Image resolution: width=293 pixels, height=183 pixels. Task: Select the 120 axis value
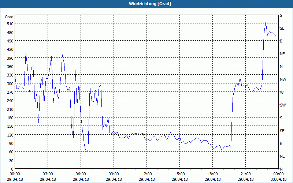pyautogui.click(x=10, y=135)
